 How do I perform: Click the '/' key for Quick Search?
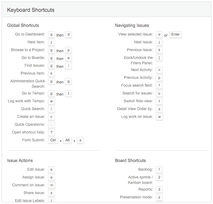click(51, 109)
